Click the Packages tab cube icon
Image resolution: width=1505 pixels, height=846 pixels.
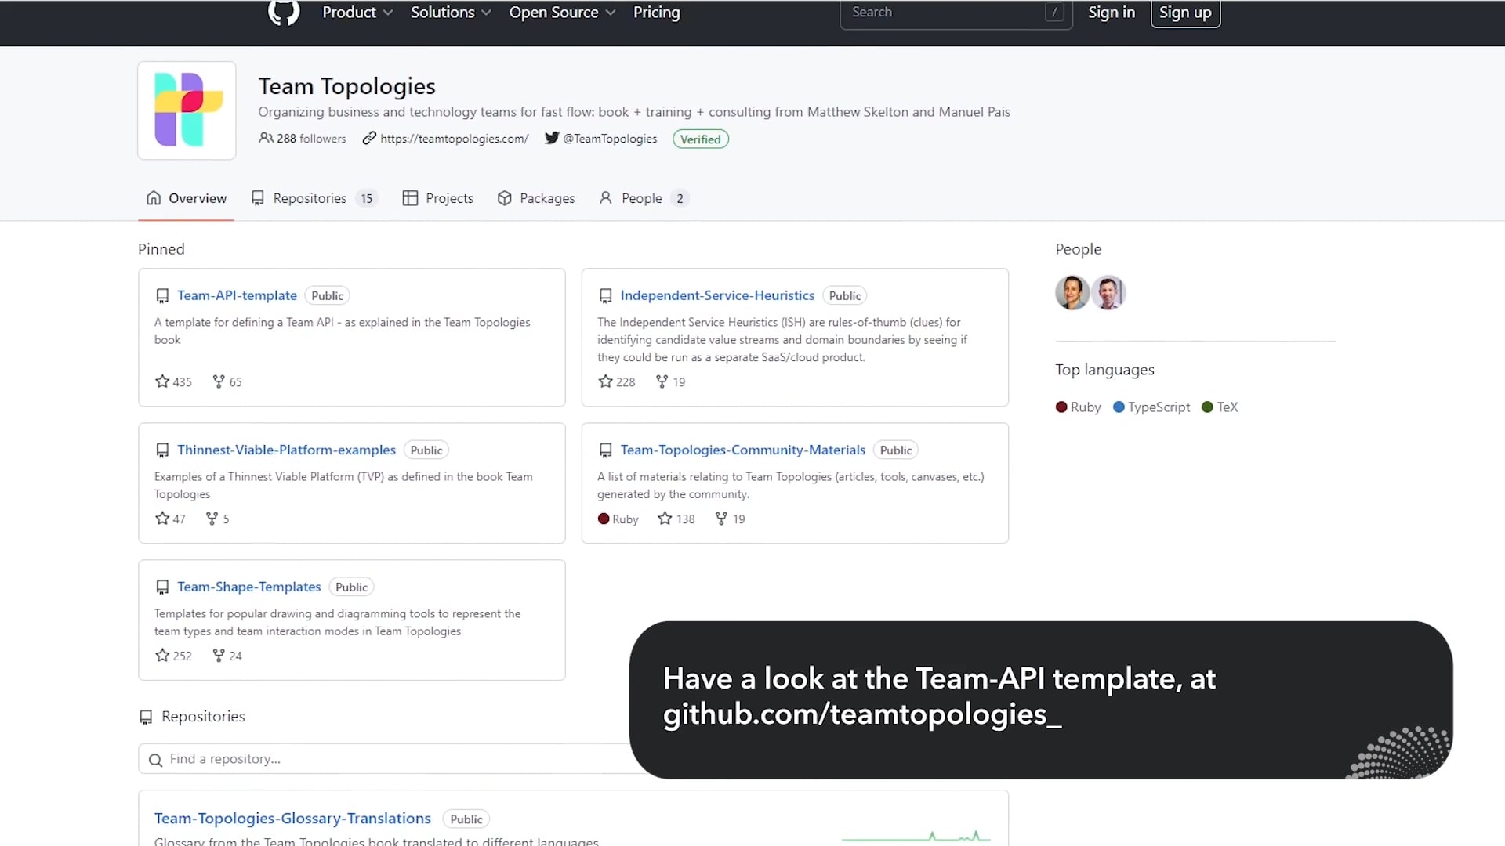[505, 197]
